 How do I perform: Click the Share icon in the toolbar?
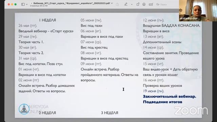117,4
